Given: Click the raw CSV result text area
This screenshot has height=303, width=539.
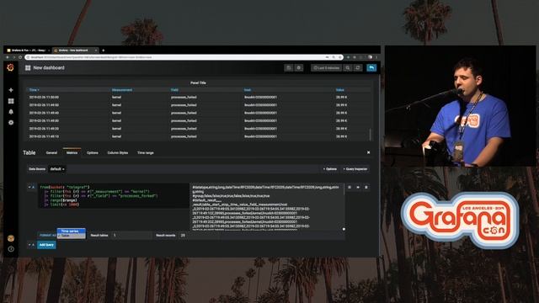Looking at the screenshot, I should (267, 207).
